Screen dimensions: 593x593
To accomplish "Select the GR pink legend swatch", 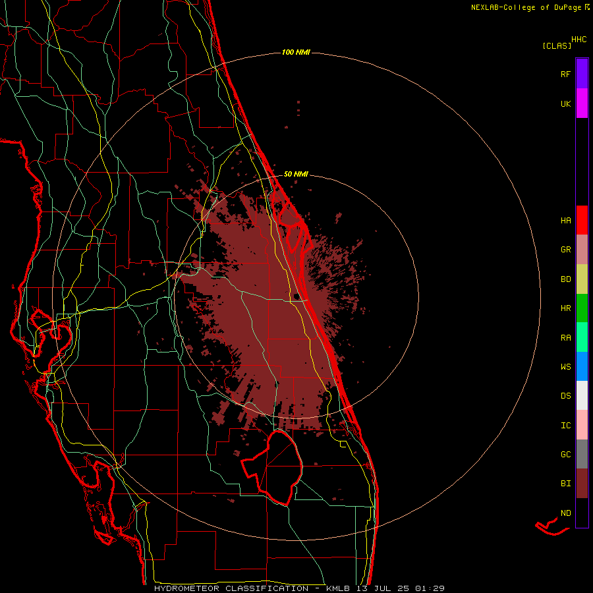I will coord(582,250).
